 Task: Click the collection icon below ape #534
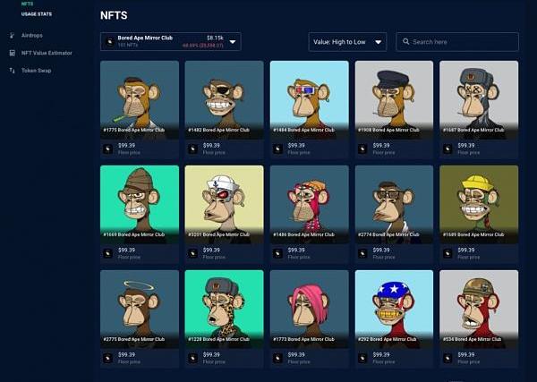(x=447, y=359)
